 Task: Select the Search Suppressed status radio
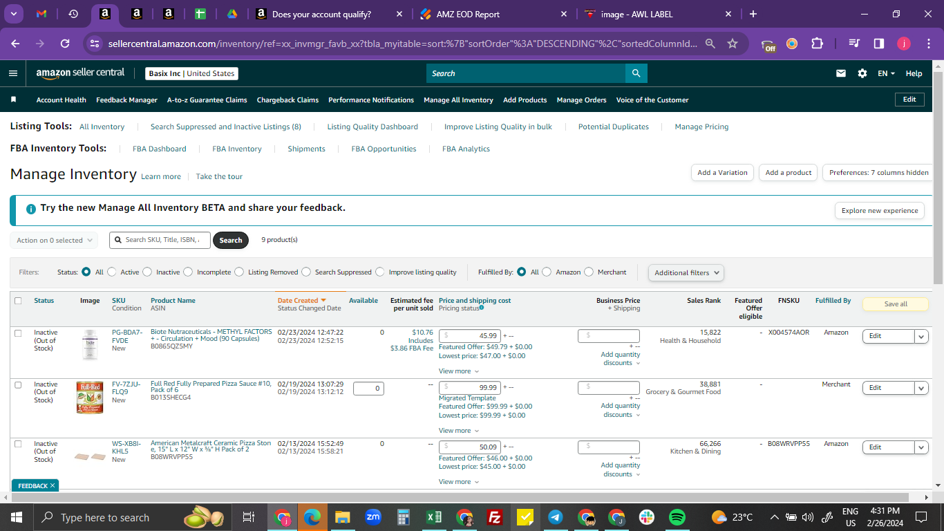[x=306, y=272]
